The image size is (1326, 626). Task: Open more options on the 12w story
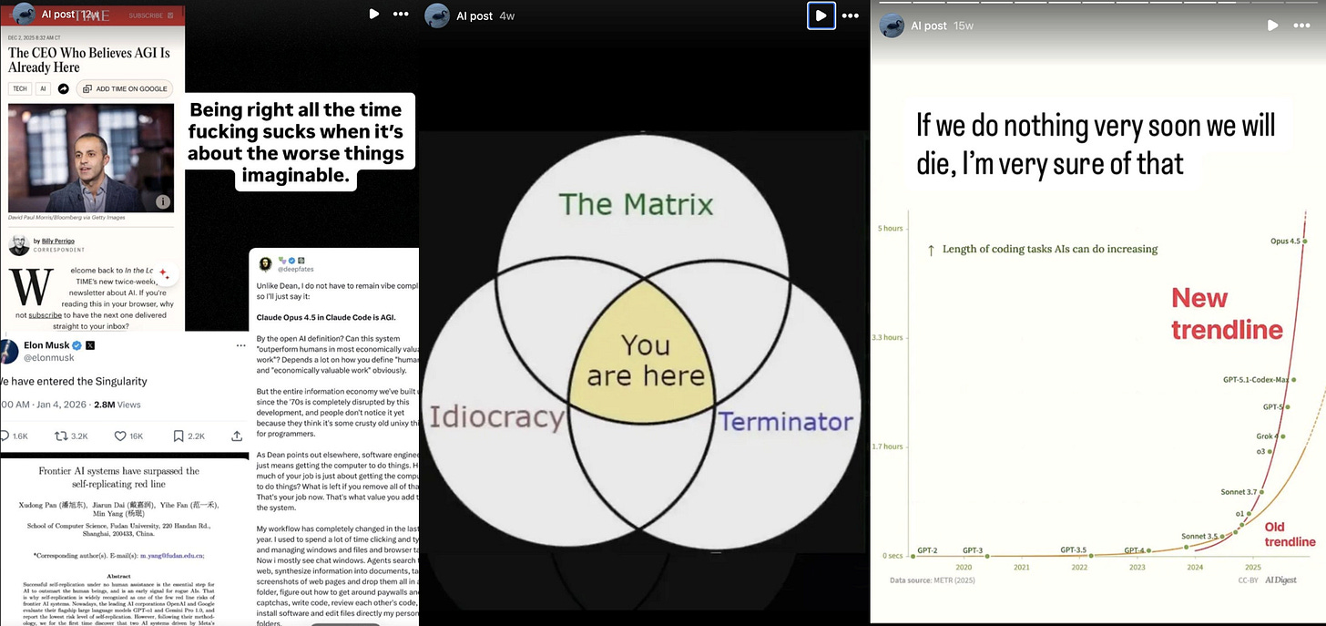coord(401,14)
